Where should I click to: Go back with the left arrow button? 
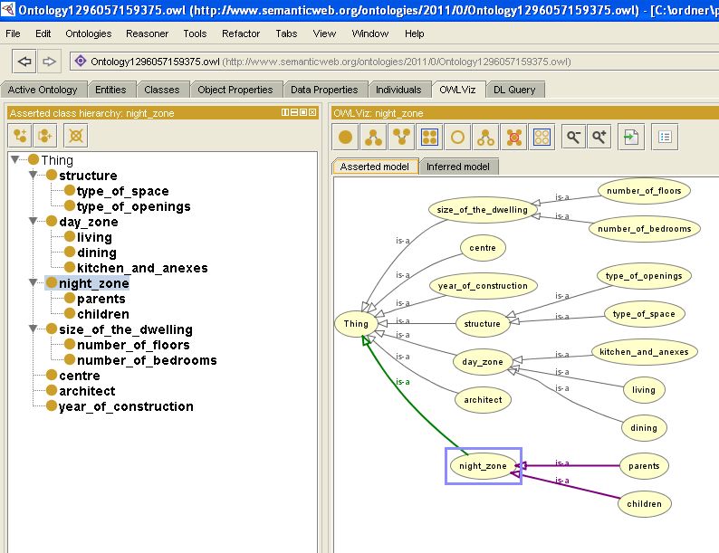[x=24, y=62]
